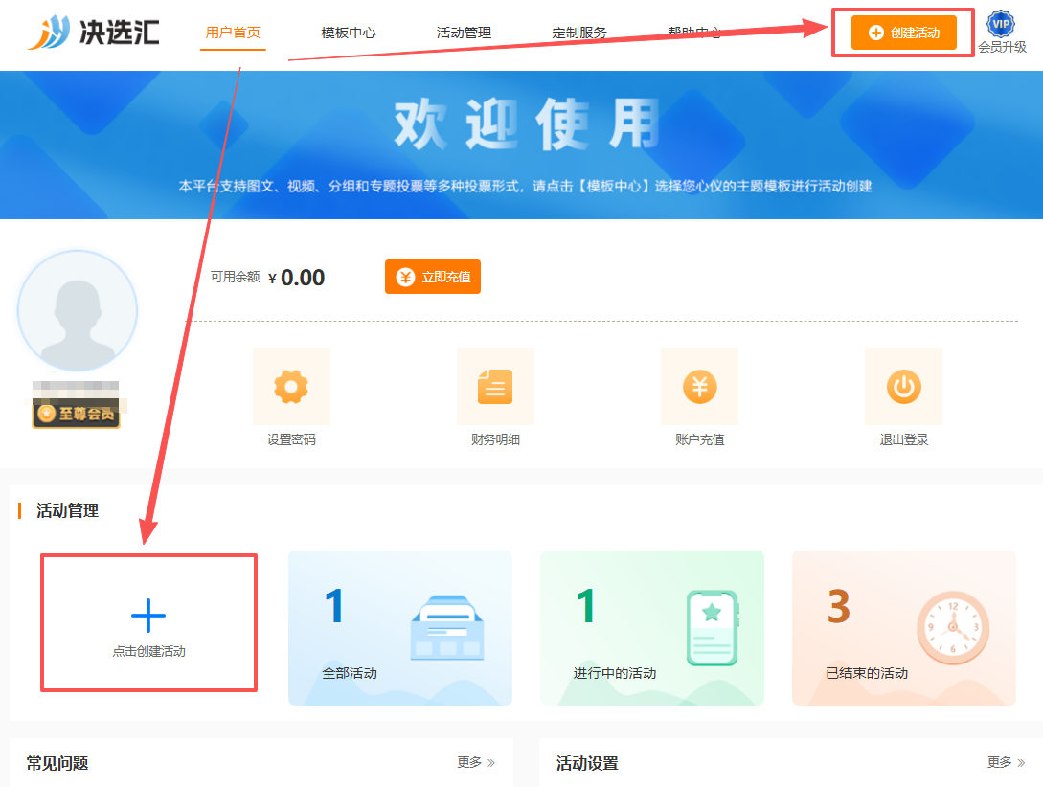The image size is (1043, 787).
Task: Click the orange 创建活动 button
Action: 904,33
